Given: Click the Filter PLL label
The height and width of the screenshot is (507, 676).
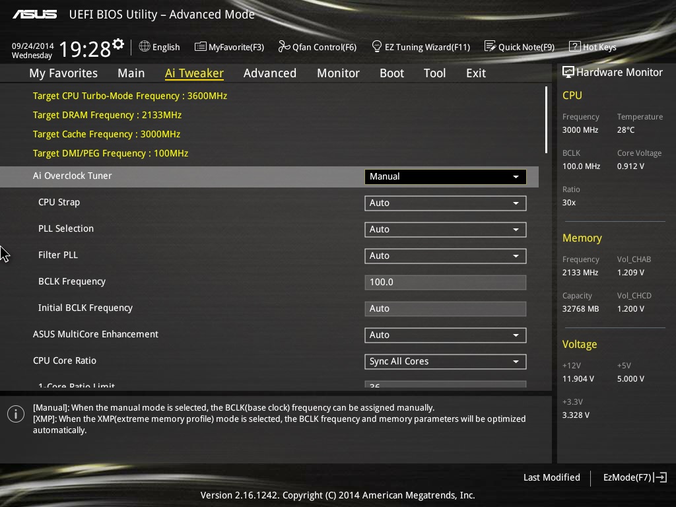Looking at the screenshot, I should click(x=58, y=255).
